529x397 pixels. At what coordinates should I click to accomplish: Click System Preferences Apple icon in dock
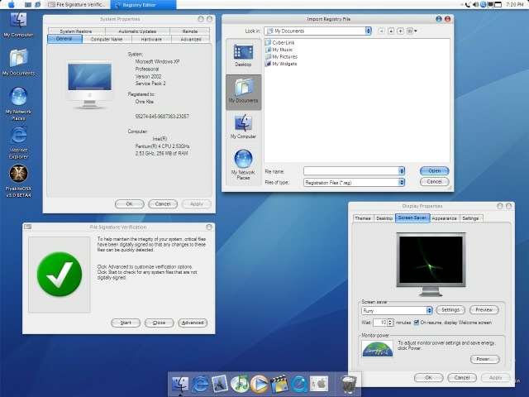pos(319,384)
